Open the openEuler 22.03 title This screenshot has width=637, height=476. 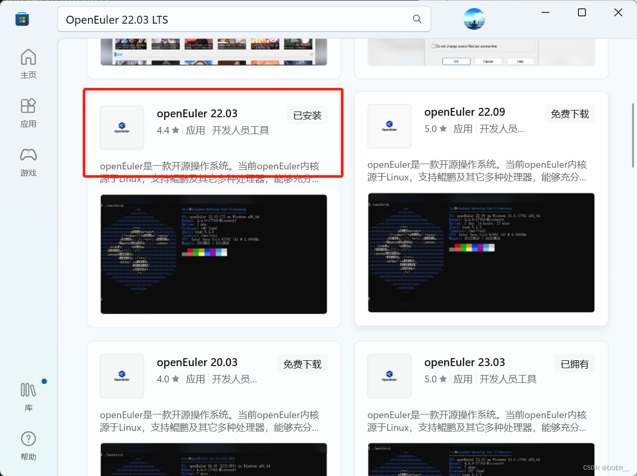pyautogui.click(x=197, y=114)
